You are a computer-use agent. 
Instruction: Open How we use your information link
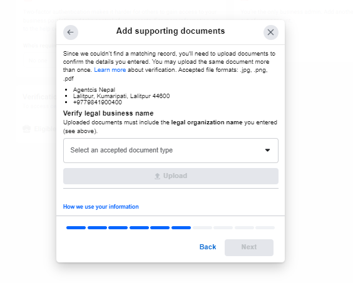pos(101,207)
